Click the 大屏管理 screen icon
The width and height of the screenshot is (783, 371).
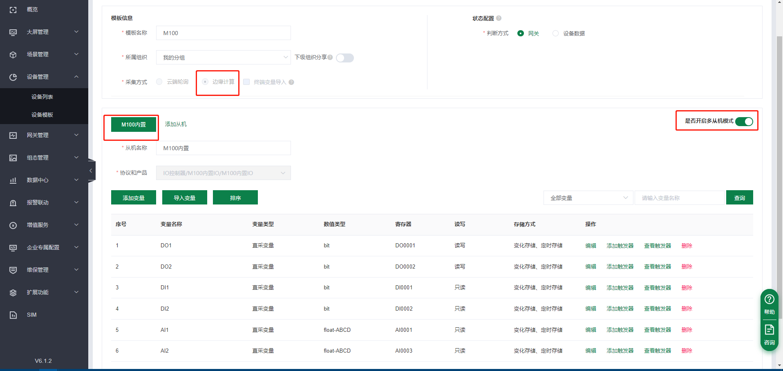click(13, 32)
